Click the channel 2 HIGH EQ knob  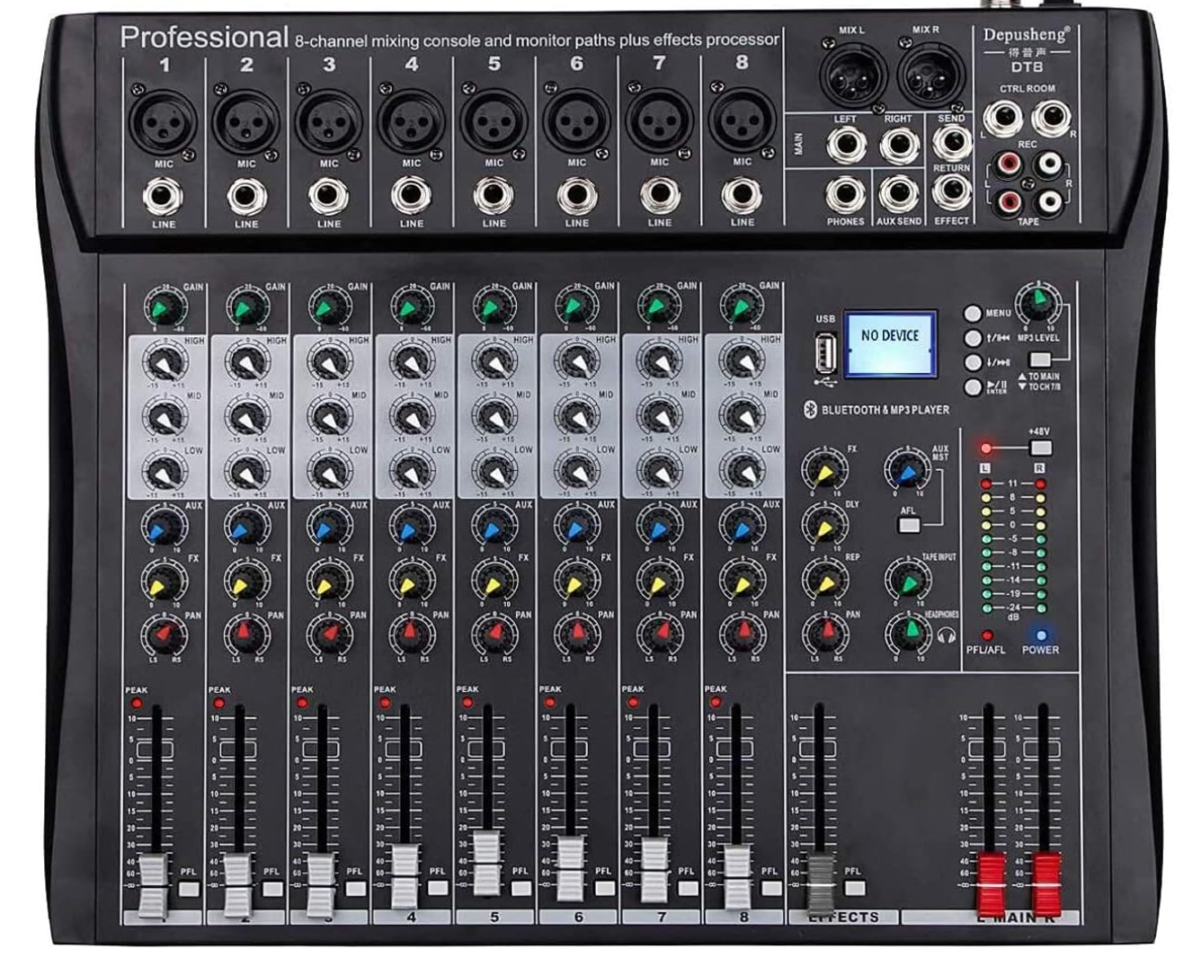(x=245, y=363)
